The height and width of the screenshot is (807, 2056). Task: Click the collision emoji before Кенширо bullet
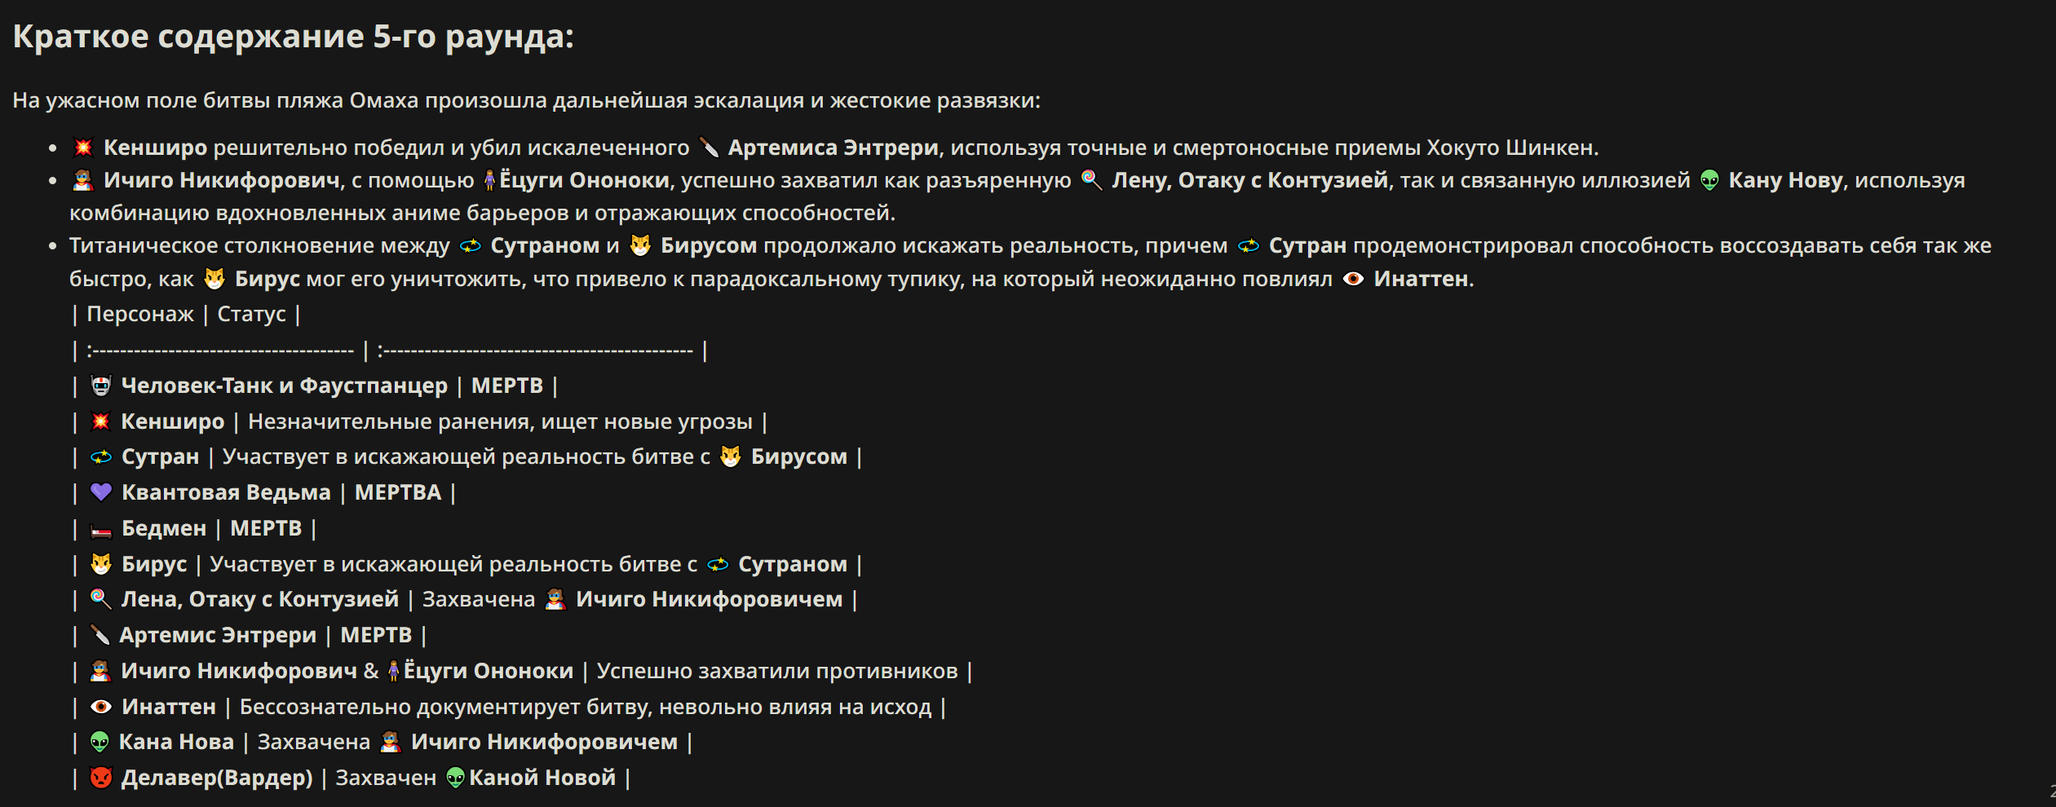tap(83, 148)
